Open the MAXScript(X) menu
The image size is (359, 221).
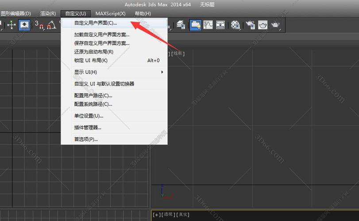tap(110, 14)
